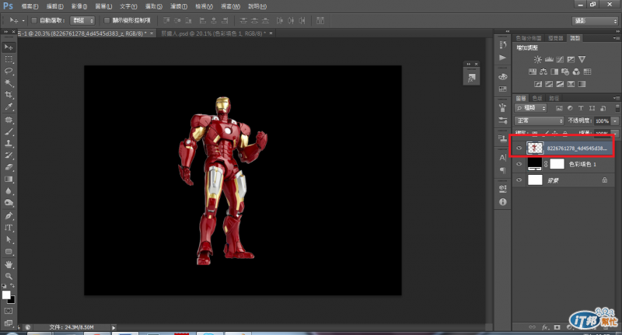Hide the 8226761278 layer with its eye icon
622x335 pixels.
click(519, 147)
